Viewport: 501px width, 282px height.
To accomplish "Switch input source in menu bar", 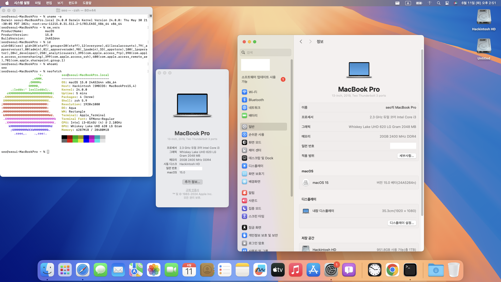I will pyautogui.click(x=408, y=3).
